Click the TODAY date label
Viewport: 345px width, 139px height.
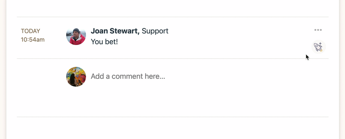tap(31, 31)
